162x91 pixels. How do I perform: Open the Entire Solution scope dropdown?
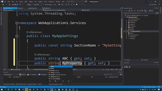click(11, 75)
